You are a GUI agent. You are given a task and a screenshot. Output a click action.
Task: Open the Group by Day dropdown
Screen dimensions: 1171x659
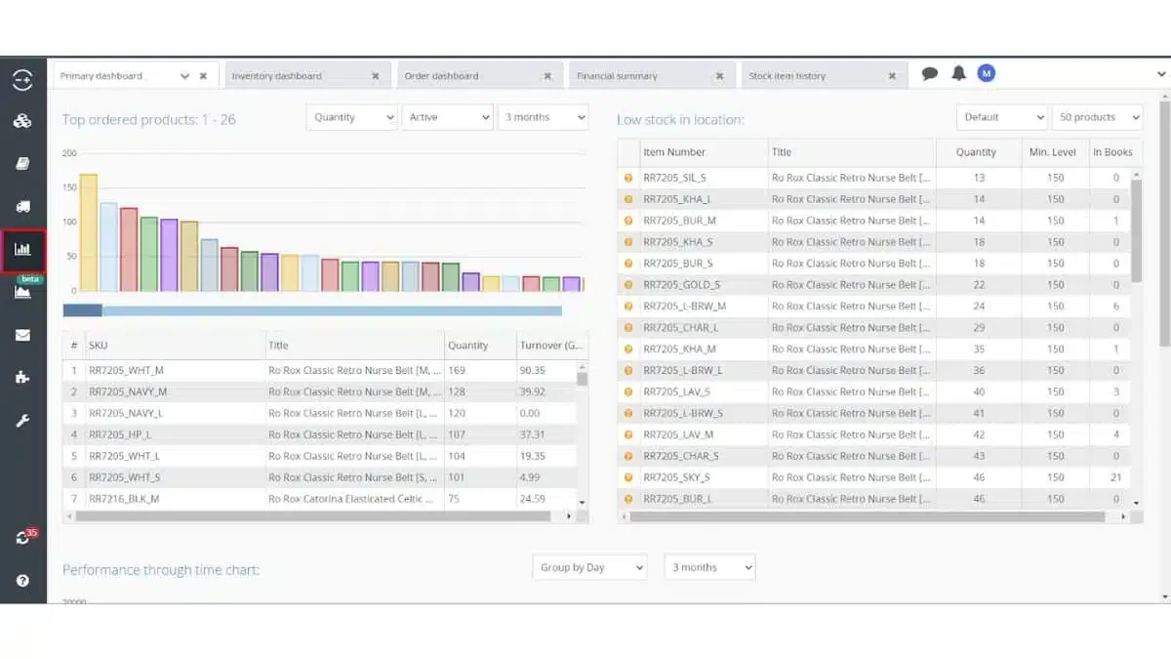589,567
